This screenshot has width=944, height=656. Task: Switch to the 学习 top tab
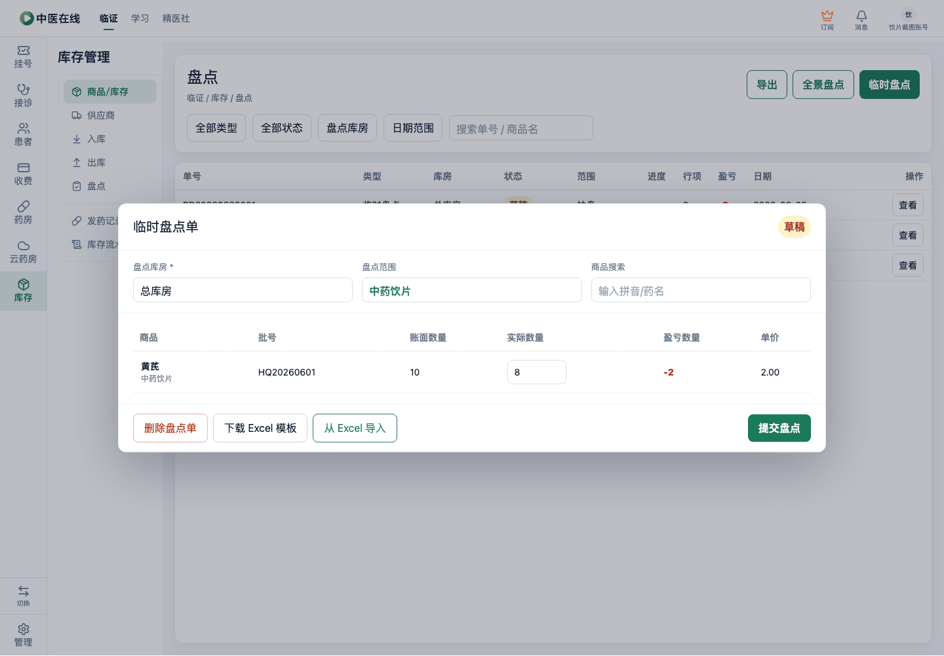(x=140, y=18)
